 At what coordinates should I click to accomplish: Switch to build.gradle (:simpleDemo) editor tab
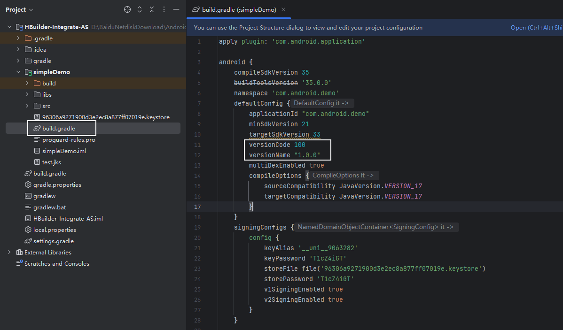point(239,9)
